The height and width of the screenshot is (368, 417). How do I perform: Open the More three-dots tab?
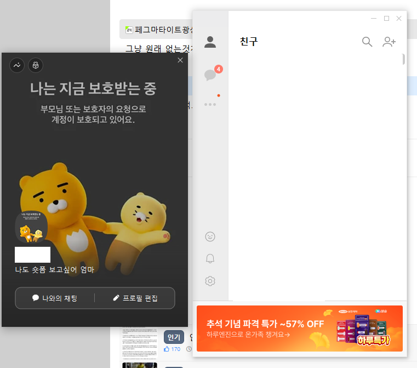210,105
